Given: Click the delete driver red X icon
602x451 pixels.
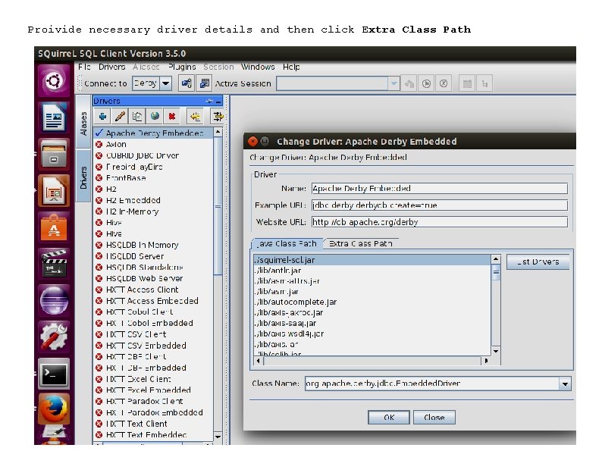Looking at the screenshot, I should [172, 116].
